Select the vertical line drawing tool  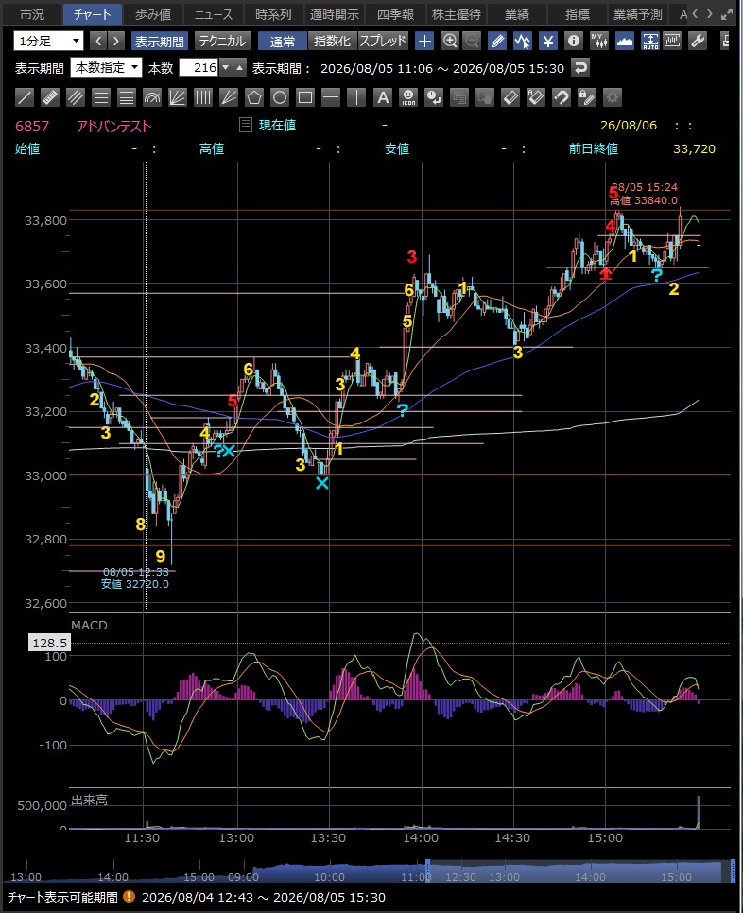point(356,97)
